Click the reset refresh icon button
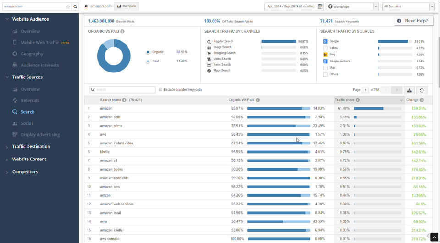Image resolution: width=440 pixels, height=243 pixels. coord(422,90)
